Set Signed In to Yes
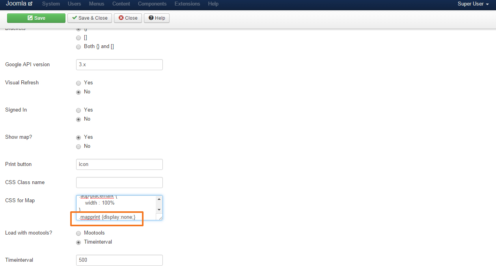This screenshot has width=496, height=272. point(78,110)
